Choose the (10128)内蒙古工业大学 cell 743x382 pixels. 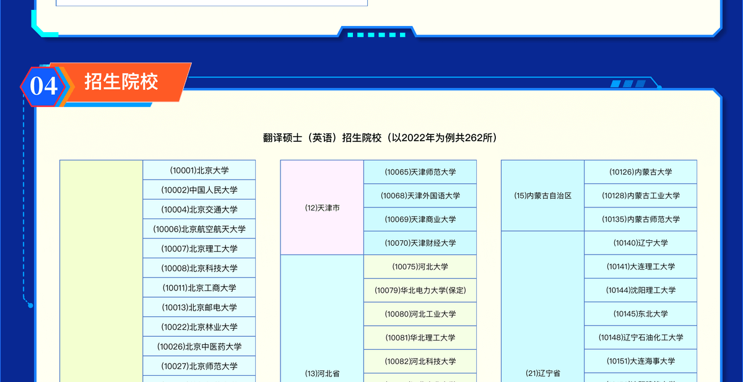tap(640, 196)
